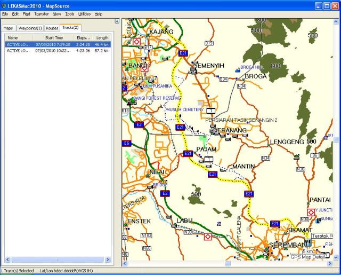Open the Edit menu
The image size is (341, 275).
coord(15,14)
